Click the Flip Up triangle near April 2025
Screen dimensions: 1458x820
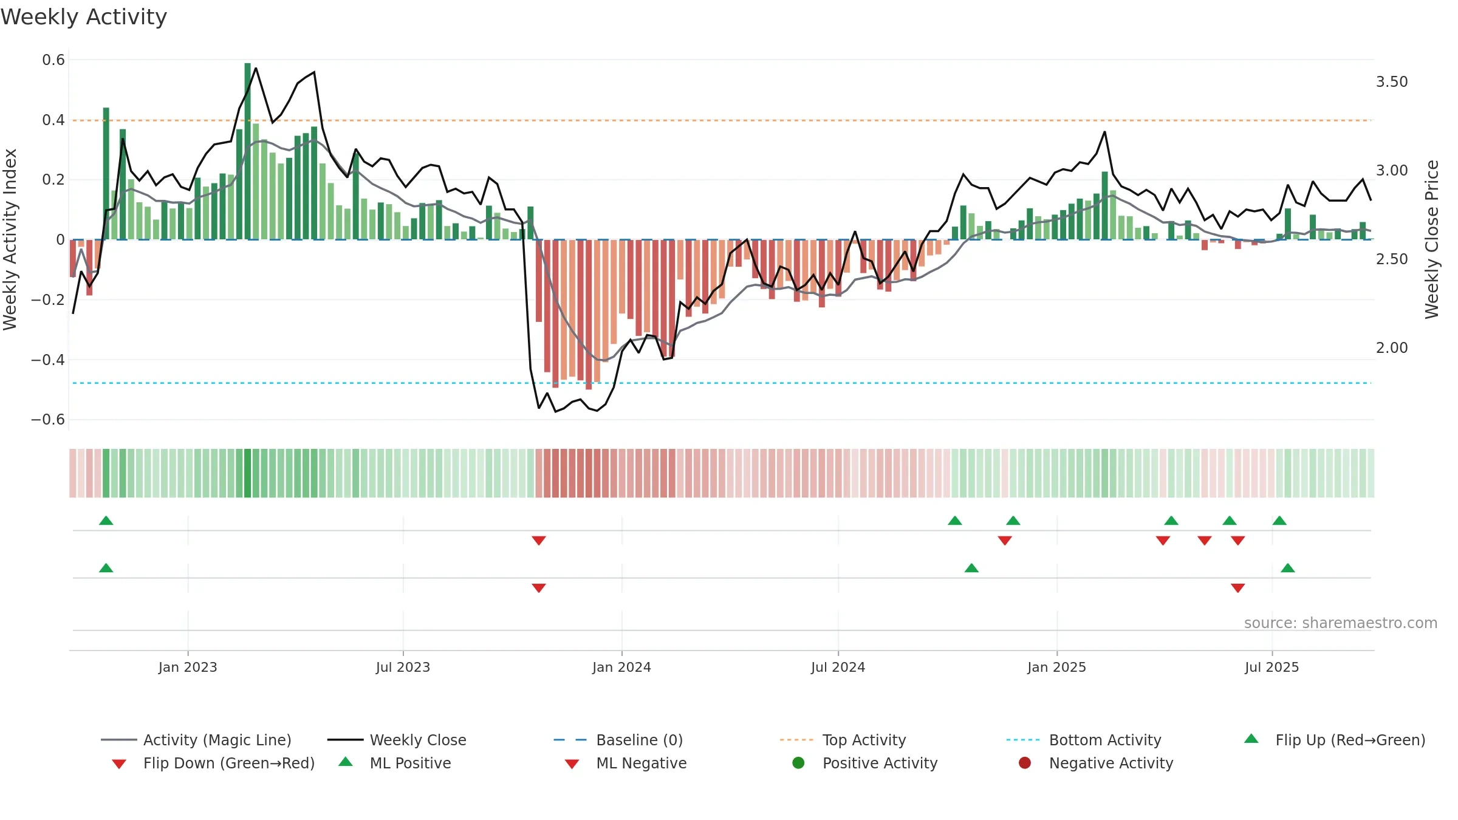pos(1171,521)
